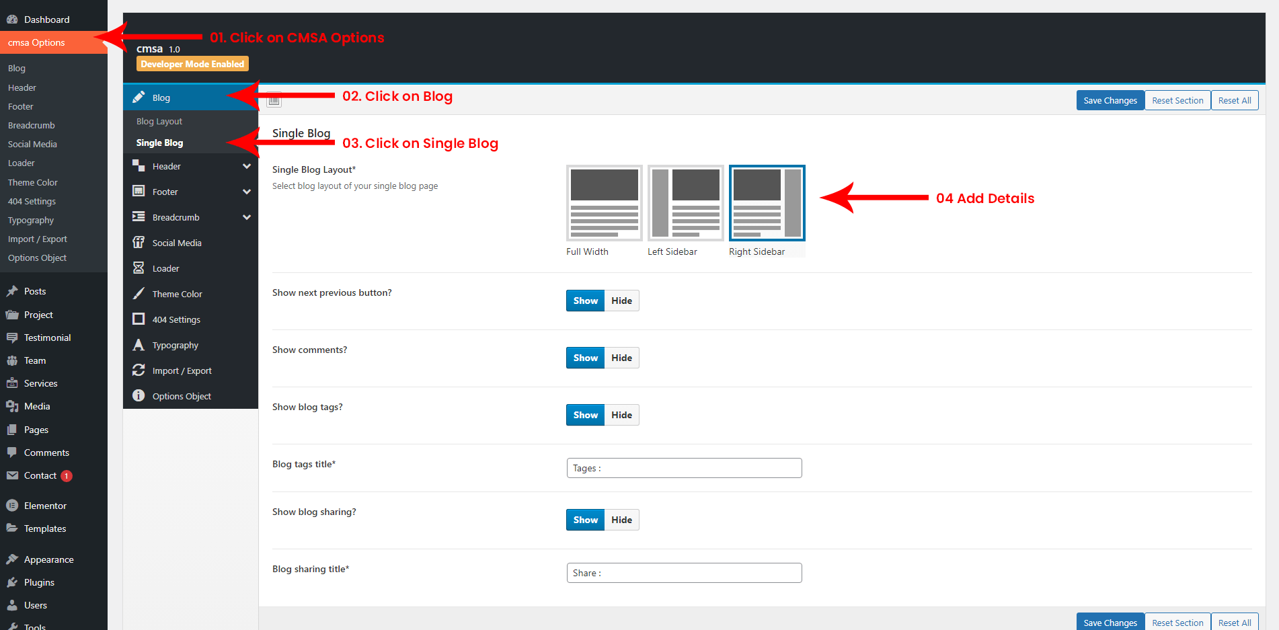The height and width of the screenshot is (630, 1279).
Task: Open Elementor in the admin menu
Action: click(x=45, y=506)
